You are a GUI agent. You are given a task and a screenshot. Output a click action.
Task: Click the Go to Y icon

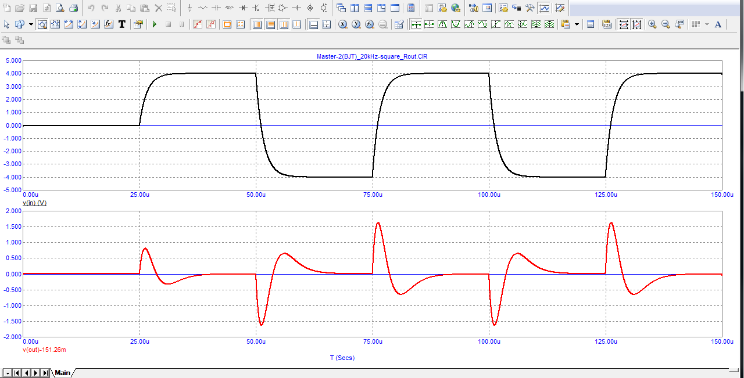tap(356, 24)
